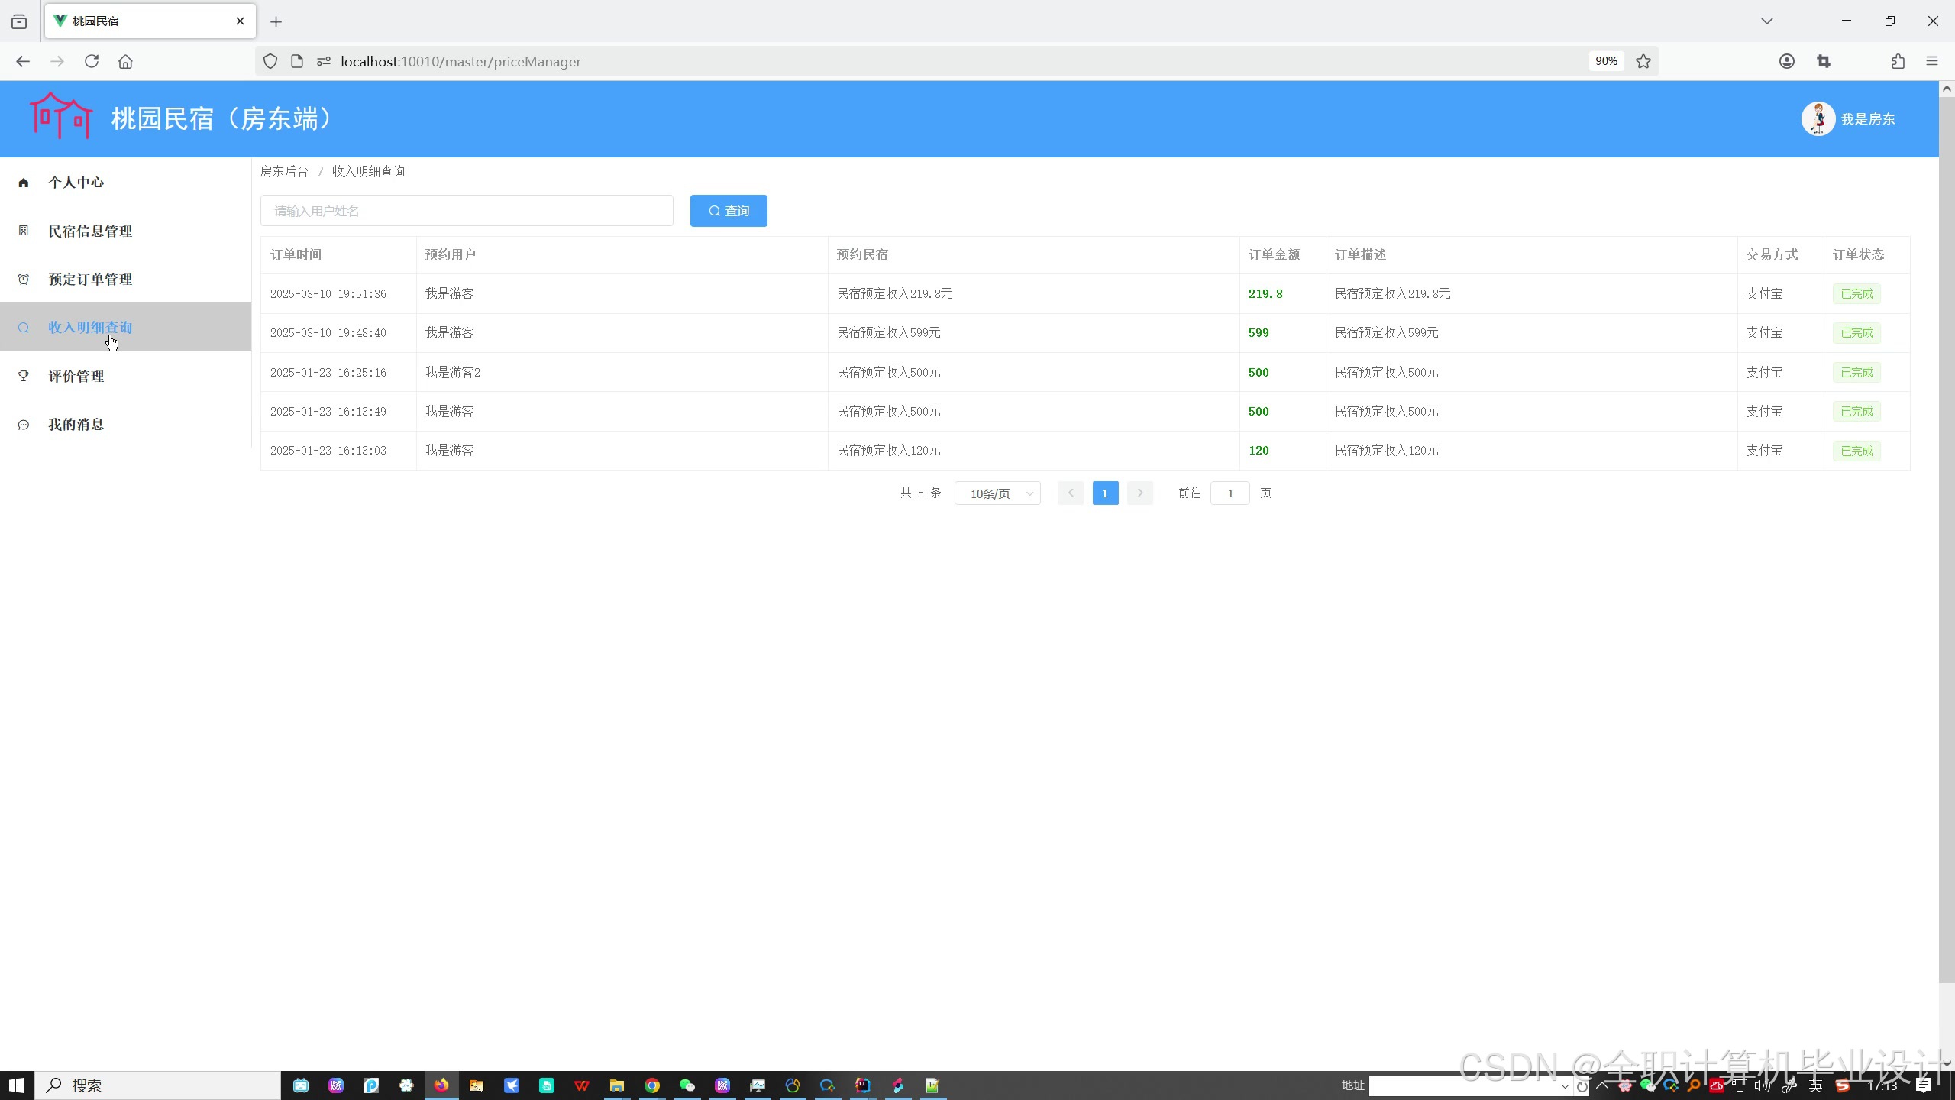Click the blue 查询 search button

(x=729, y=211)
